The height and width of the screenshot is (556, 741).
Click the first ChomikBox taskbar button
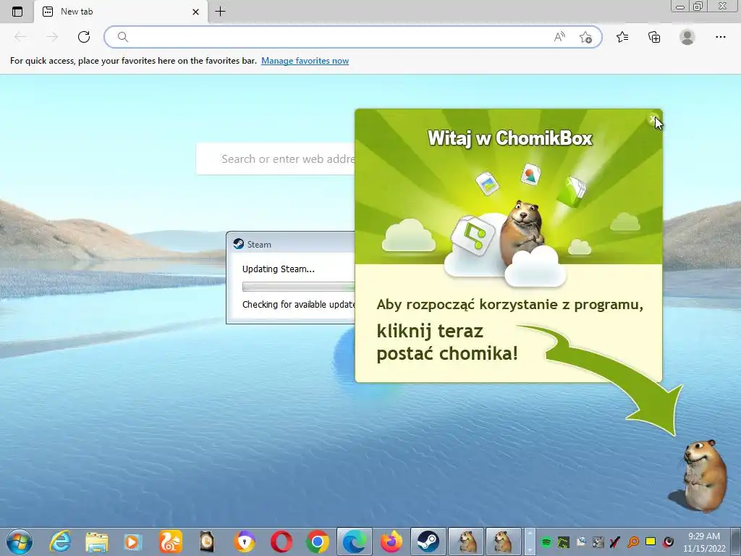tap(466, 542)
